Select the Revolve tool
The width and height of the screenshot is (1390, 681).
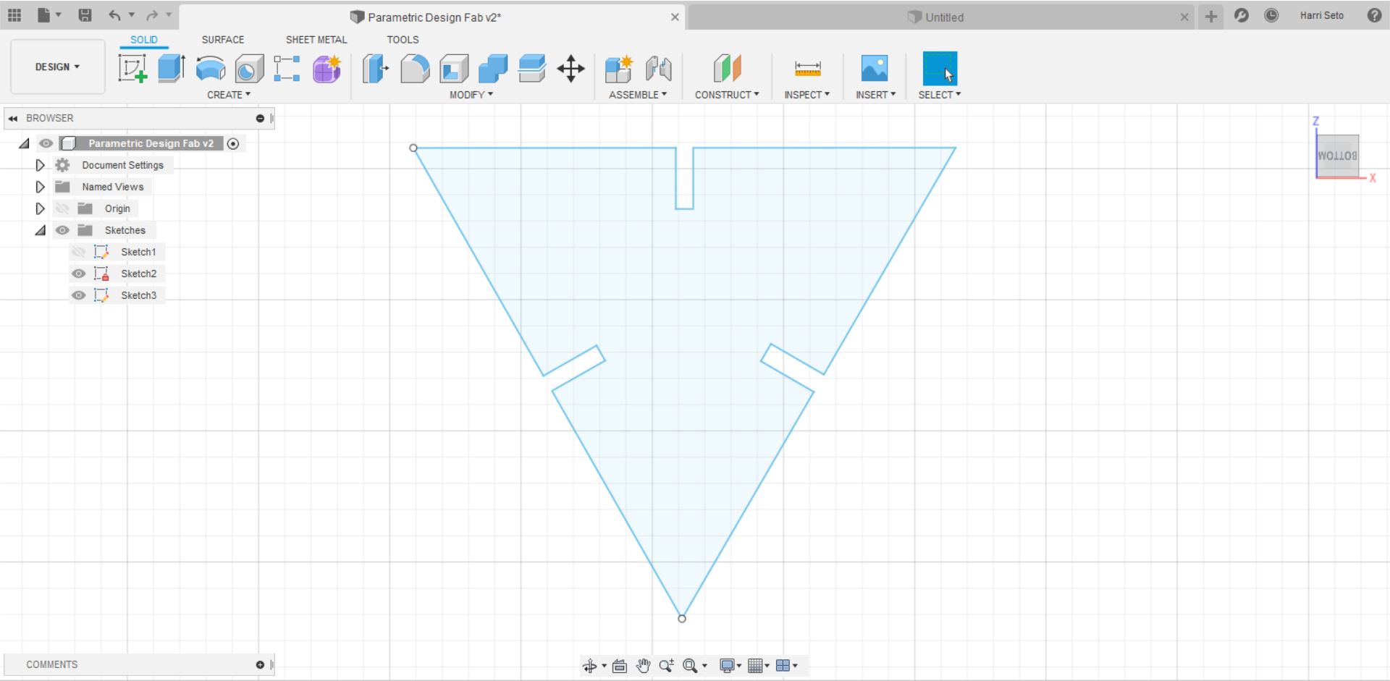pos(211,69)
